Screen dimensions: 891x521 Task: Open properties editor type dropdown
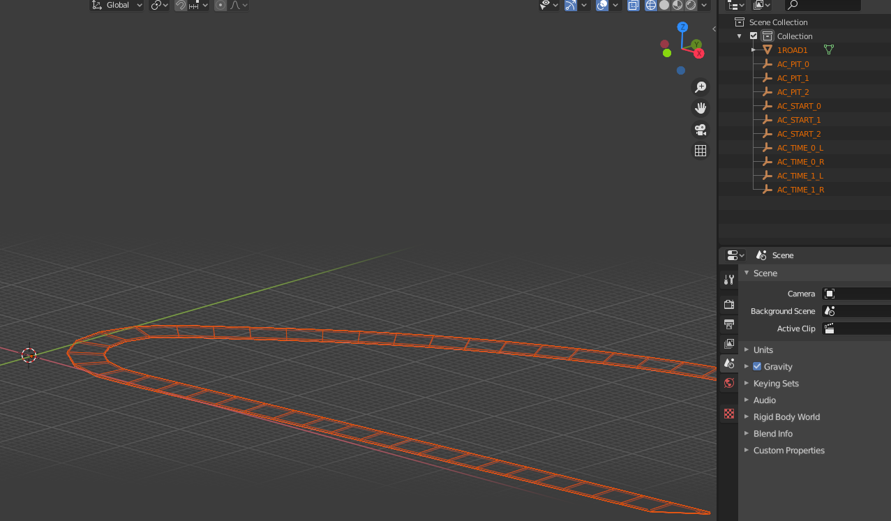point(735,255)
